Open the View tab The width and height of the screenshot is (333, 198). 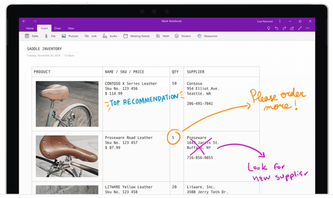pos(71,28)
